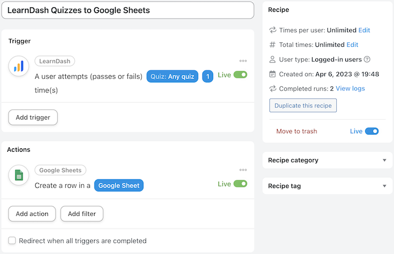Click the Actions section heading
Image resolution: width=394 pixels, height=254 pixels.
19,150
